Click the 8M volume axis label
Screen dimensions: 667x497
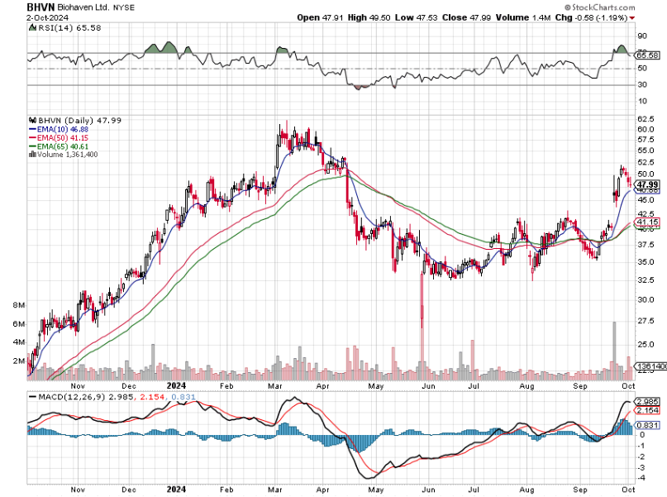click(19, 305)
